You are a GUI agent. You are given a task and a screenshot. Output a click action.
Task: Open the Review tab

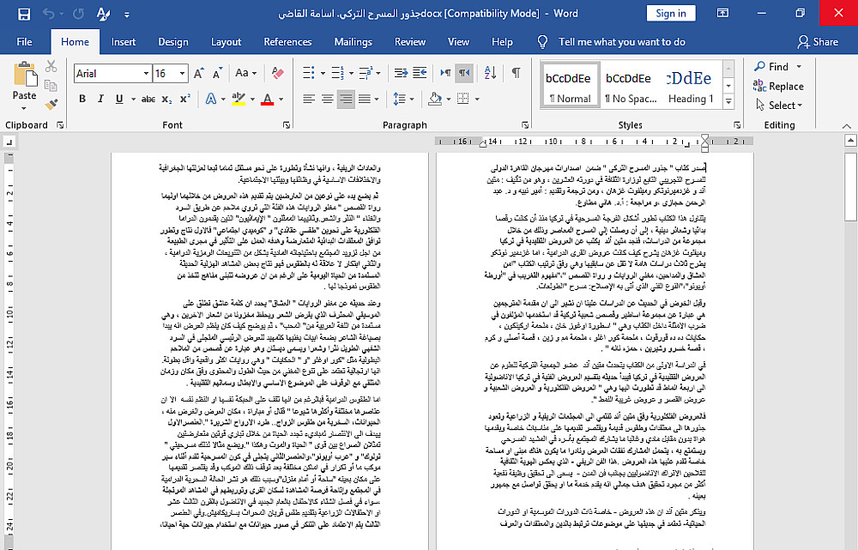point(410,41)
